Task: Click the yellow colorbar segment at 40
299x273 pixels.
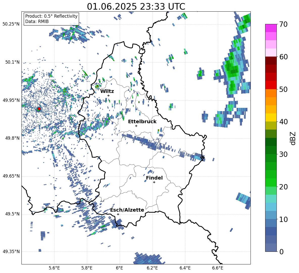Action: [x=271, y=118]
